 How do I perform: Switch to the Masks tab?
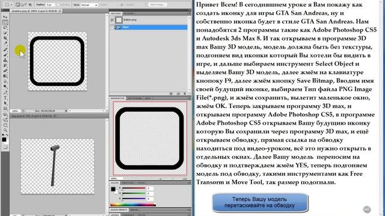pyautogui.click(x=134, y=210)
